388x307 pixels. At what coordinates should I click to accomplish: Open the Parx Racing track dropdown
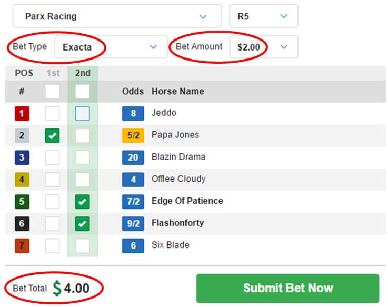[x=117, y=16]
